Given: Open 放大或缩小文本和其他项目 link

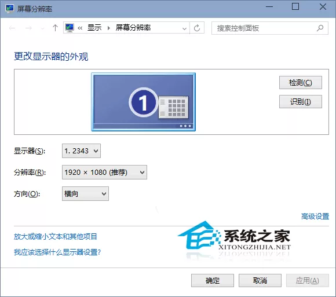Looking at the screenshot, I should coord(56,237).
